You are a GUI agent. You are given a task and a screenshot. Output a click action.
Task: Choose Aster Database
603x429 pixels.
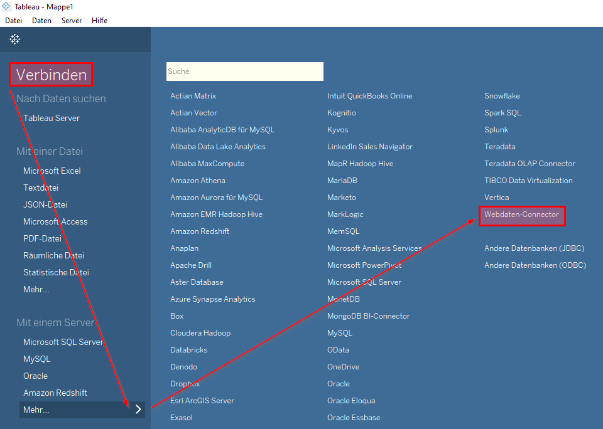click(x=197, y=282)
